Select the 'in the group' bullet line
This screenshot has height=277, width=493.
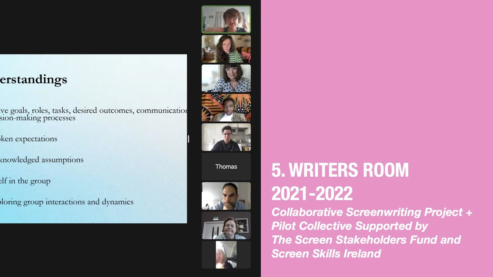(25, 181)
